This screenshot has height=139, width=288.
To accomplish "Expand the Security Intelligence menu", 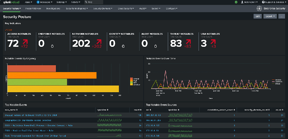I will pyautogui.click(x=77, y=9).
